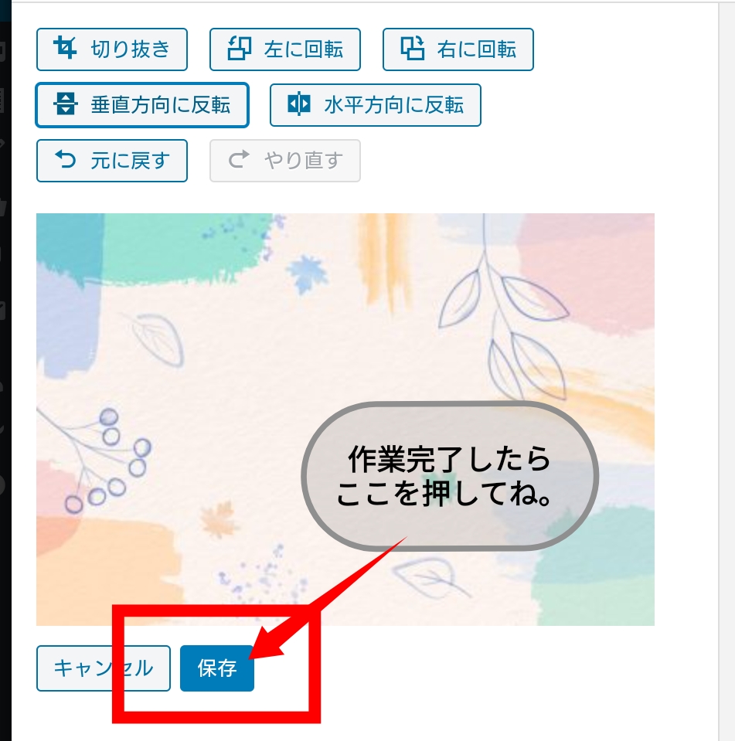Viewport: 735px width, 741px height.
Task: Flip image via the 水平方向に反転 text
Action: (x=393, y=105)
